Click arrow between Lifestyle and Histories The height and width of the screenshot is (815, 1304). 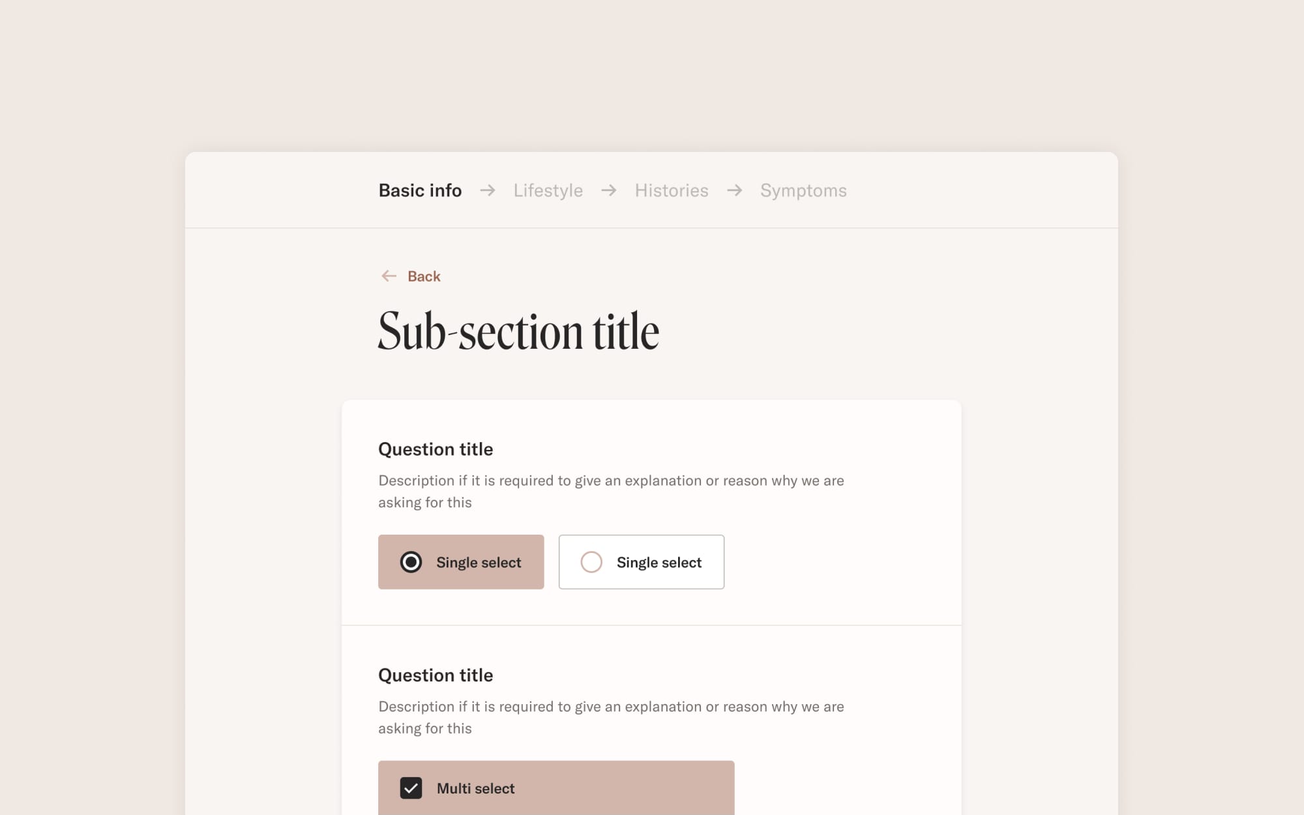pos(608,190)
